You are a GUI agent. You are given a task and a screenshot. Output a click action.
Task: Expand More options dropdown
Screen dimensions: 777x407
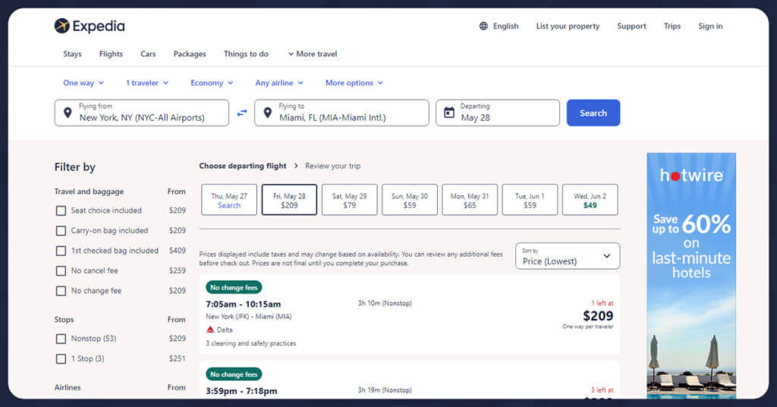point(354,83)
